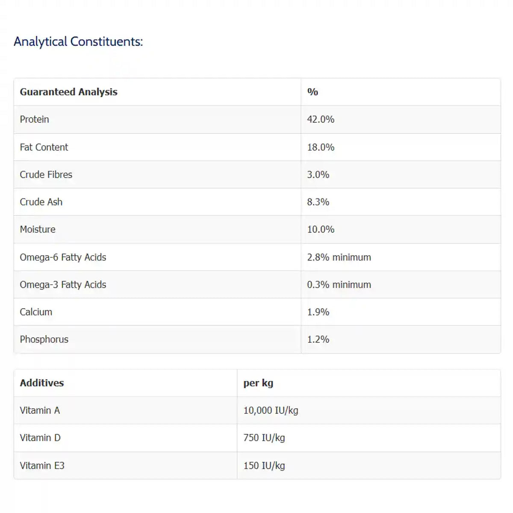Select the 10,000 IU/kg Vitamin A value
This screenshot has height=513, width=513.
[271, 410]
